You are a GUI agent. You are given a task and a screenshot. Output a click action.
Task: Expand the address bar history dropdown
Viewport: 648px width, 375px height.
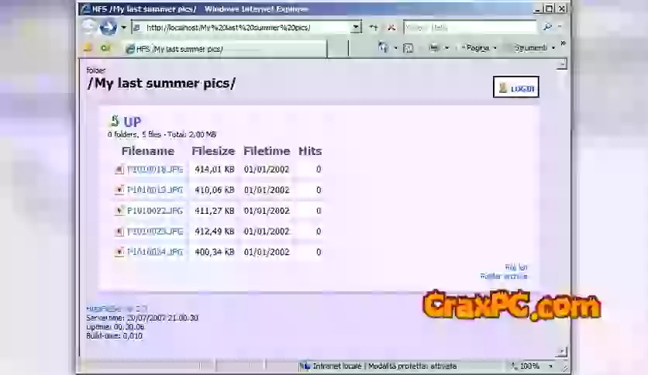[x=356, y=27]
